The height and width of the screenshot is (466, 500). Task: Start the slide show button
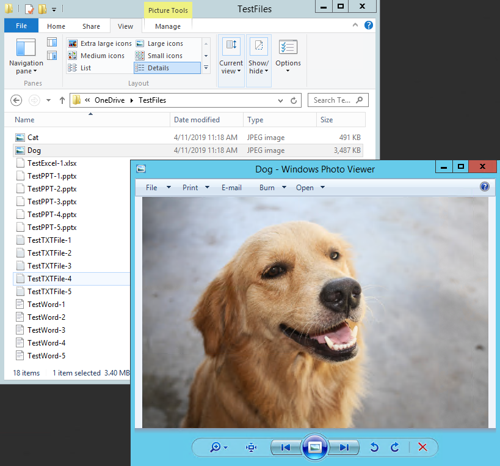coord(315,448)
